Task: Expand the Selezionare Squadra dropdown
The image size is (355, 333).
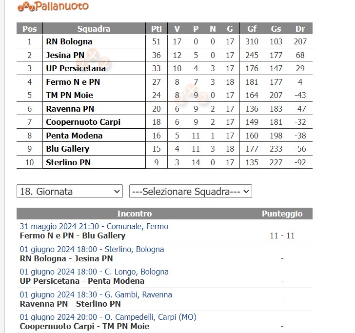Action: 190,192
